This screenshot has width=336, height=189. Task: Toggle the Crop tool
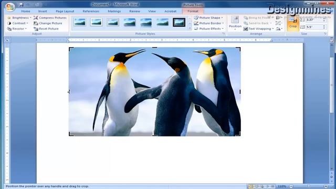293,23
